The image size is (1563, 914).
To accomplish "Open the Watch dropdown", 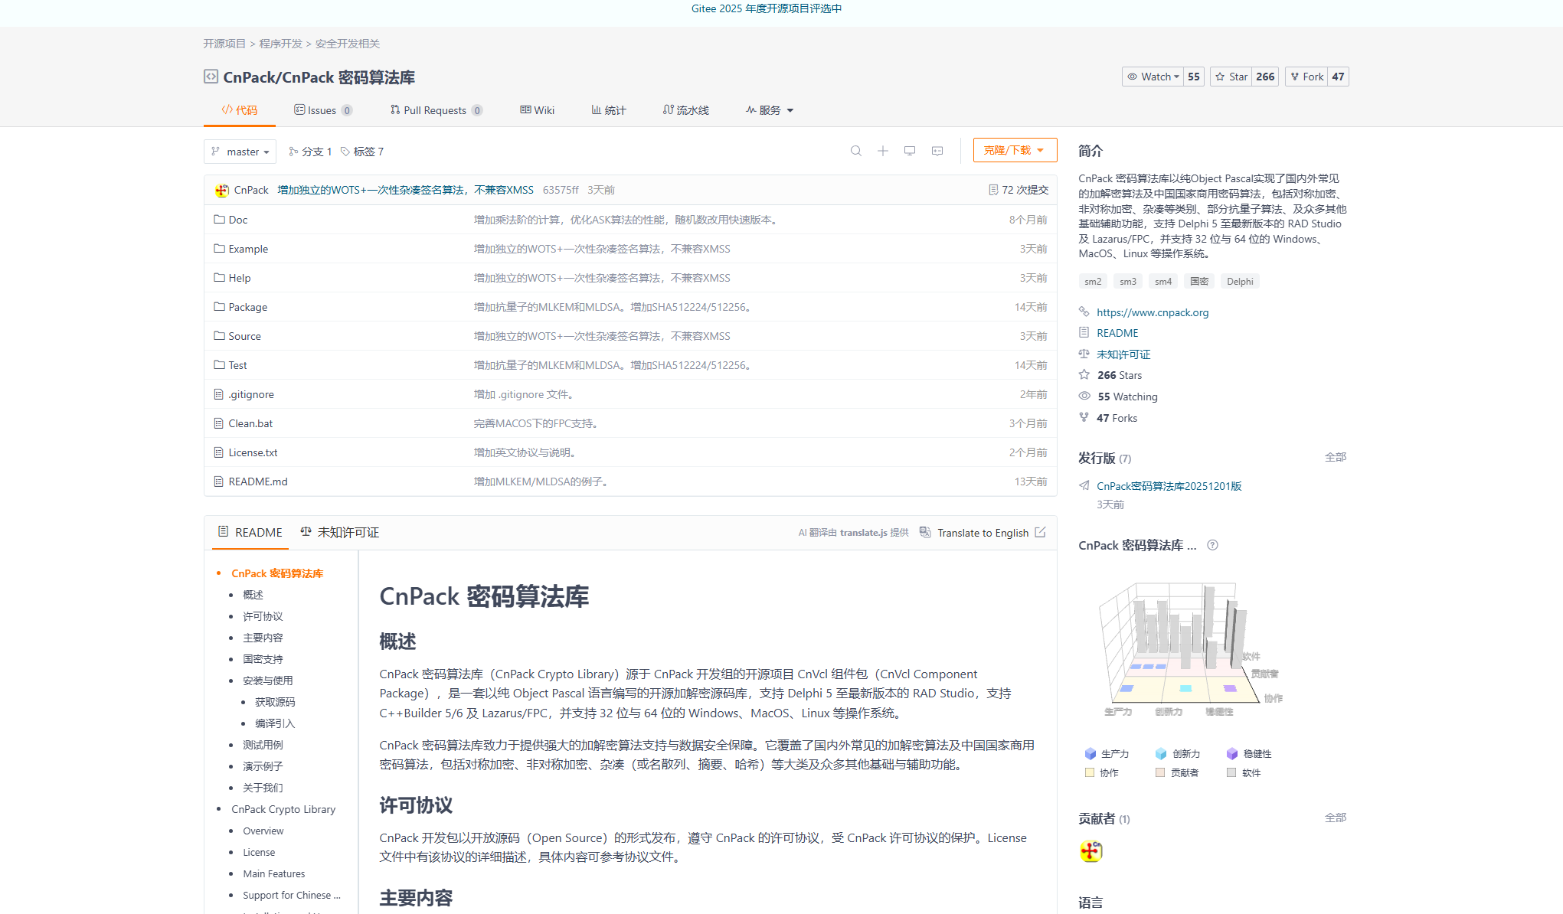I will (x=1153, y=77).
